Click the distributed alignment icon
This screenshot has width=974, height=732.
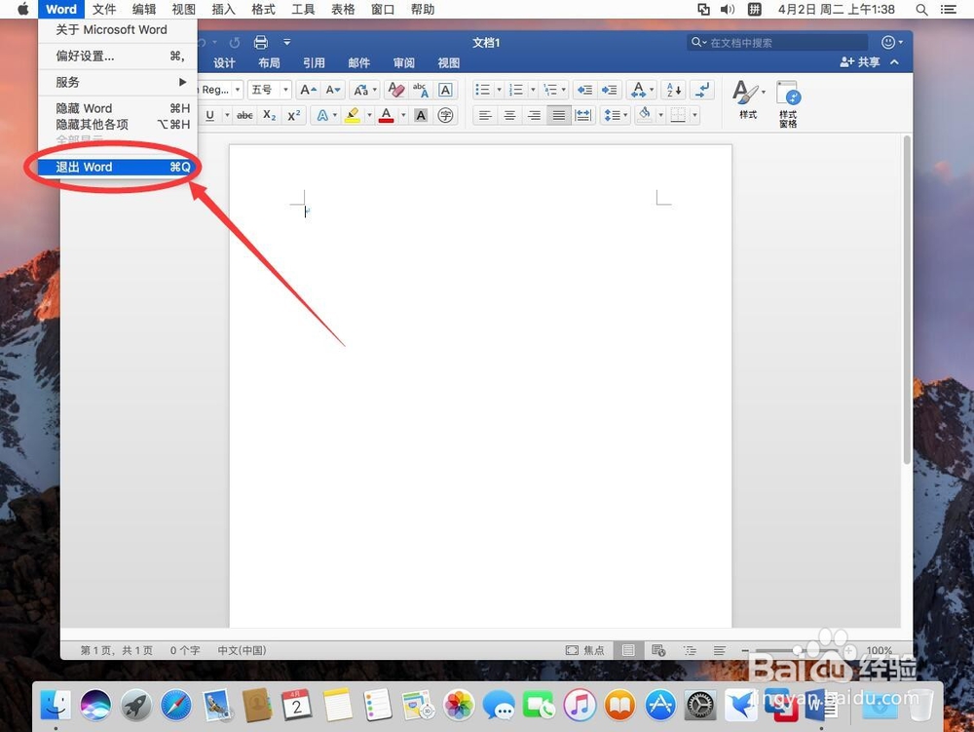coord(583,116)
